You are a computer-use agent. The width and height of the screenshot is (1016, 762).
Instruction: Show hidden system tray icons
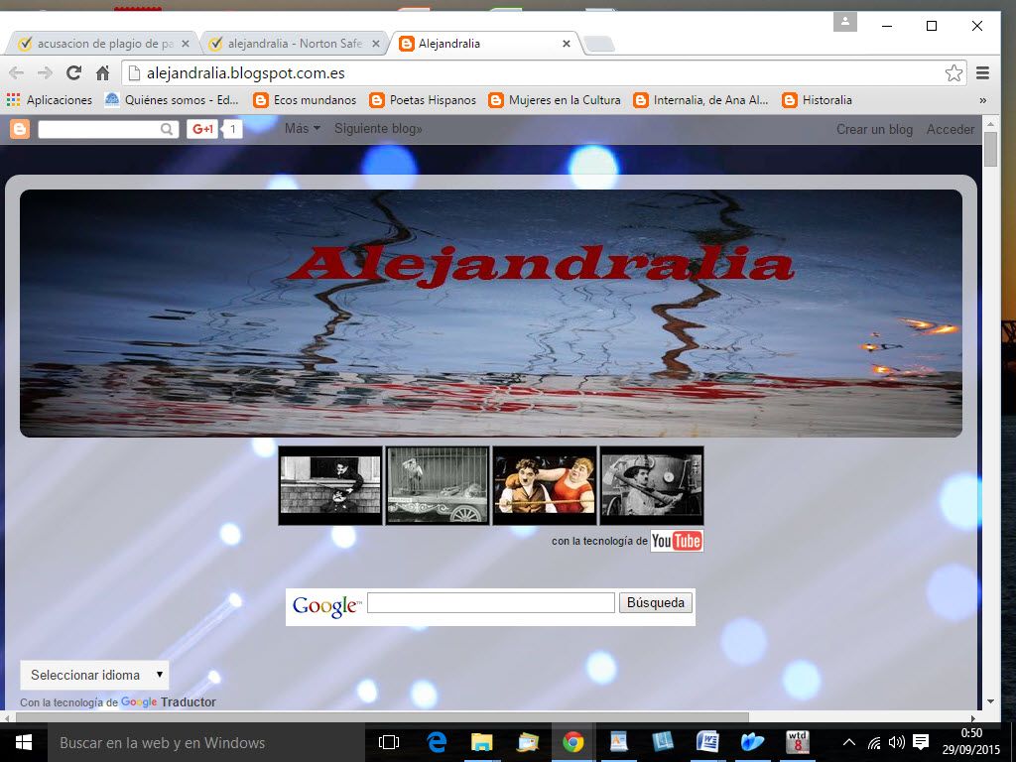pyautogui.click(x=849, y=742)
